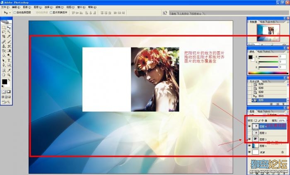Open Navigator panel options menu arrow
290x175 pixels.
[x=288, y=22]
